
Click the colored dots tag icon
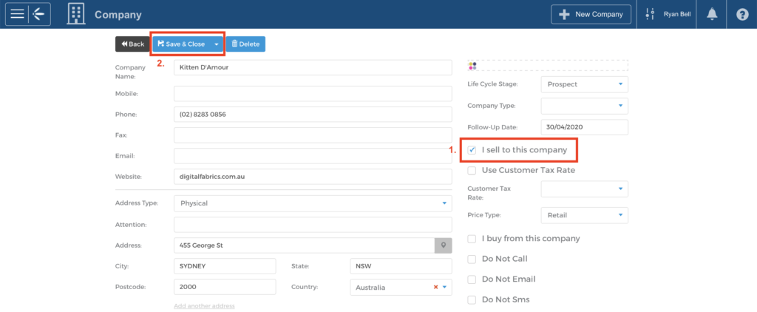[x=472, y=66]
